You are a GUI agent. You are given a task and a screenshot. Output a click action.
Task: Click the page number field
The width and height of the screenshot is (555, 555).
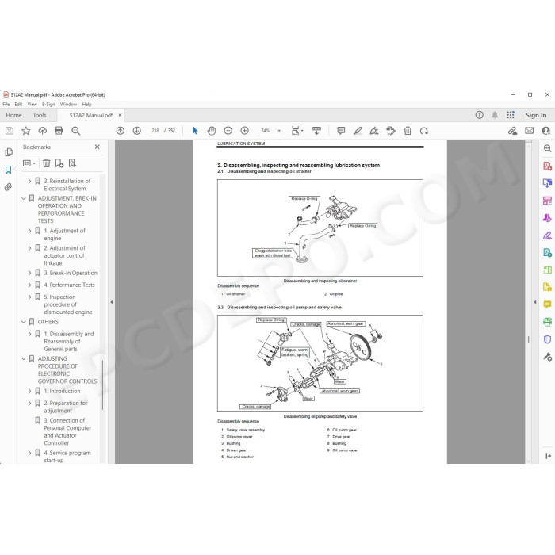pyautogui.click(x=155, y=131)
